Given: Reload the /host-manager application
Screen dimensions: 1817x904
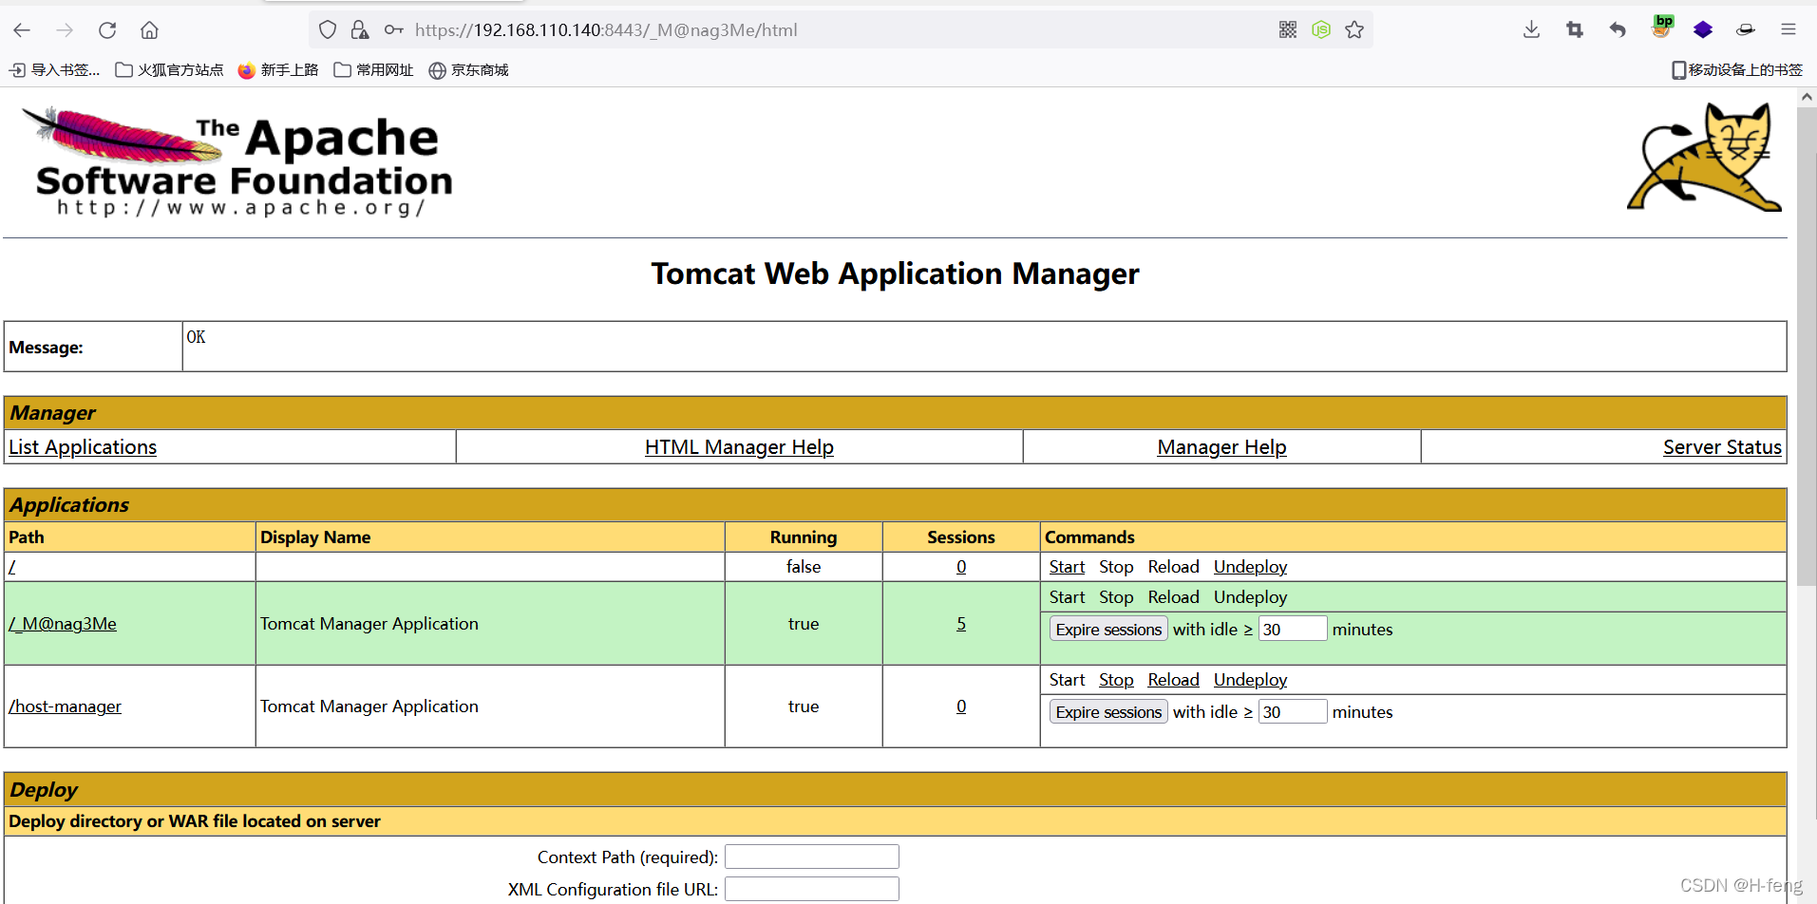Looking at the screenshot, I should tap(1173, 680).
